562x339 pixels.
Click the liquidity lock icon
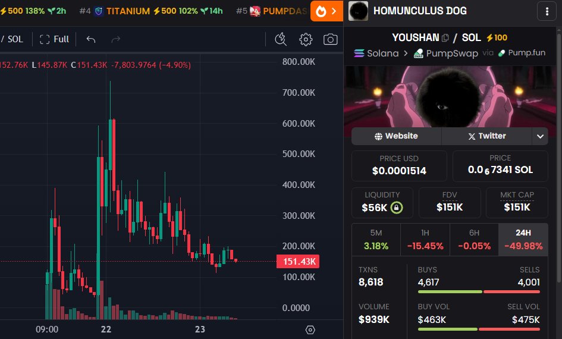coord(397,208)
